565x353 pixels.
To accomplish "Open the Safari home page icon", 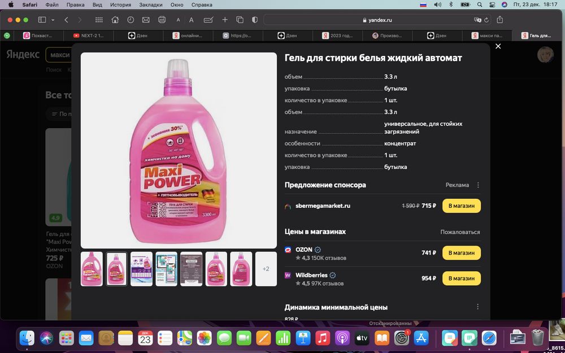I will pos(115,20).
